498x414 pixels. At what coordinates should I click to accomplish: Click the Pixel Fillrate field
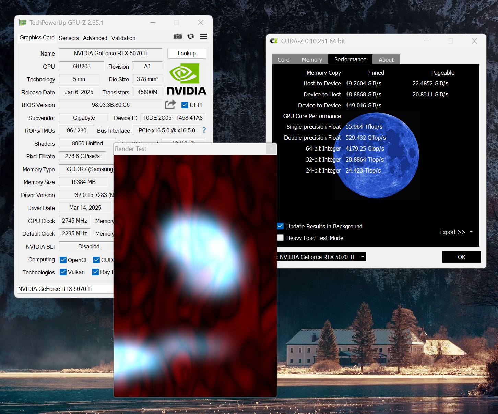pos(82,156)
